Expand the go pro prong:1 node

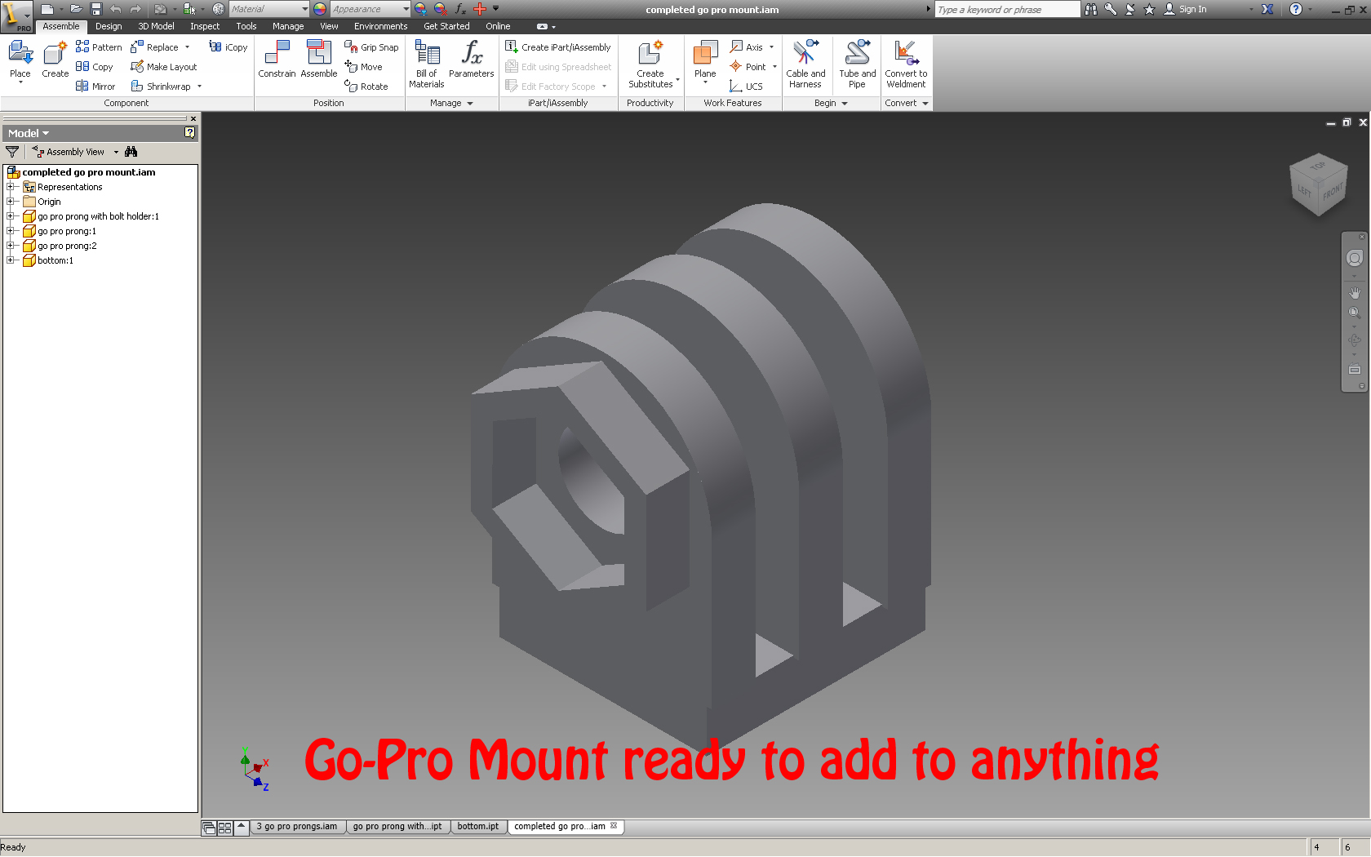(11, 231)
